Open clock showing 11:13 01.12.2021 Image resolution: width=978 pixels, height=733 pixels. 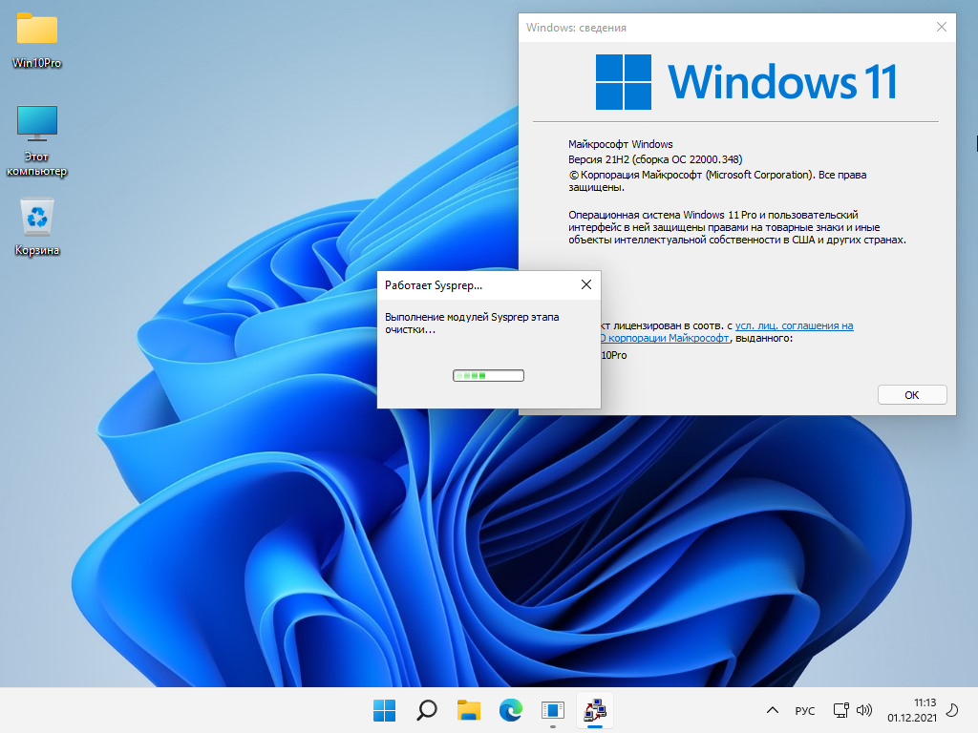[912, 710]
